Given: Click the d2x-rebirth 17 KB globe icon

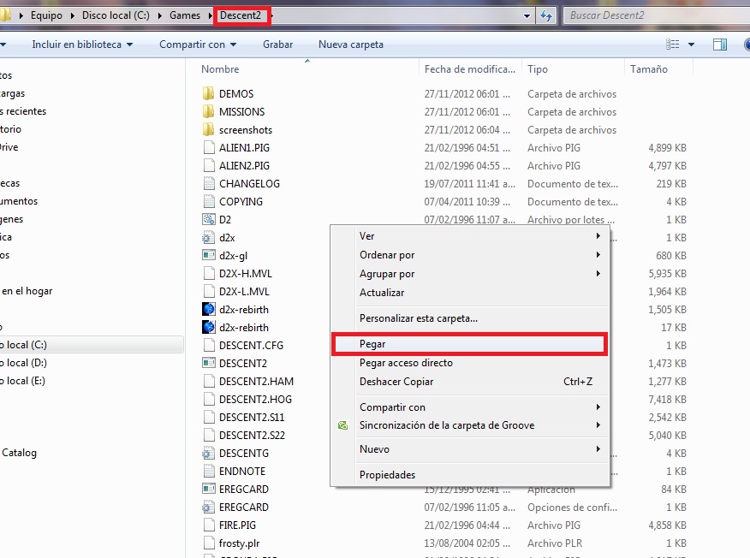Looking at the screenshot, I should [x=209, y=328].
